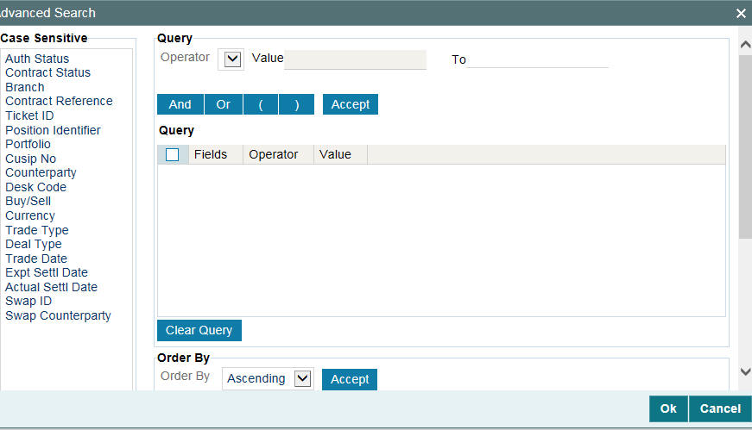Insert a closing parenthesis

click(296, 104)
